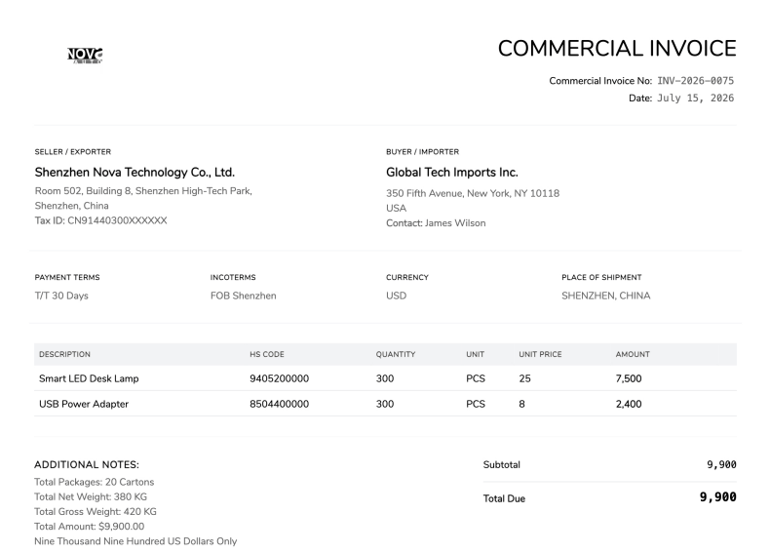Click the Room 502, Building 8 address line

(143, 191)
